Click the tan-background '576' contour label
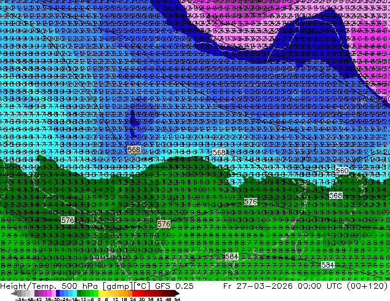Screen dimensions: 390x301 (164, 224)
